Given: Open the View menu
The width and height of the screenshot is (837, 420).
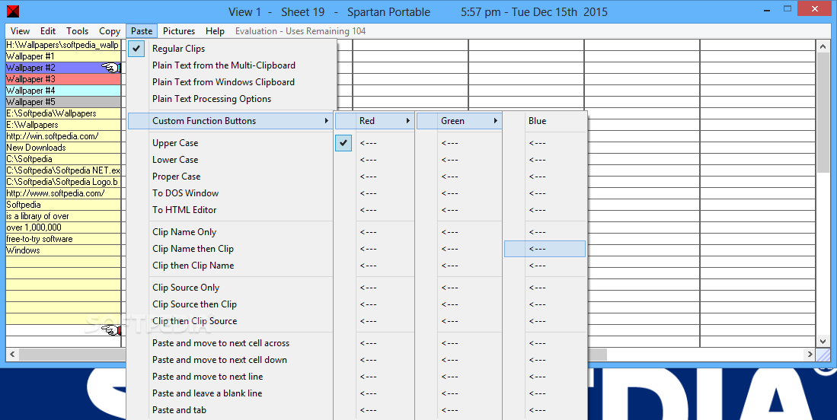Looking at the screenshot, I should click(x=21, y=31).
